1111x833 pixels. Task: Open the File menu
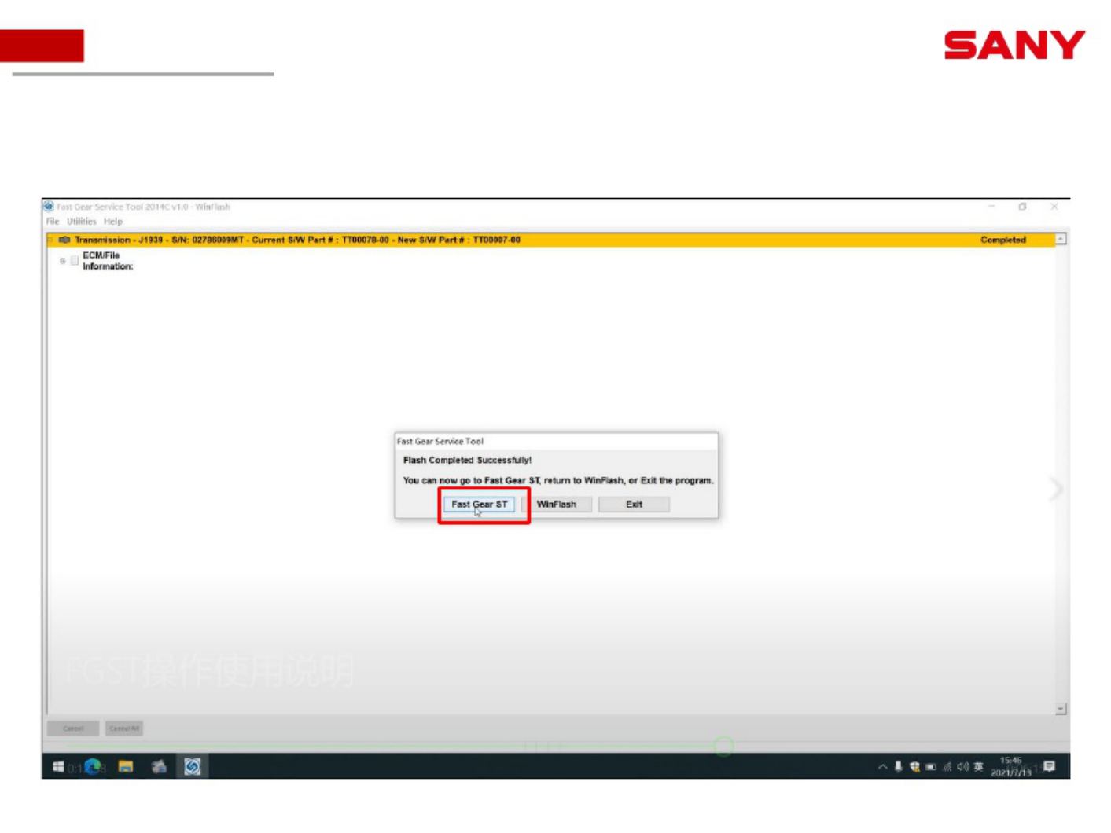pos(53,222)
